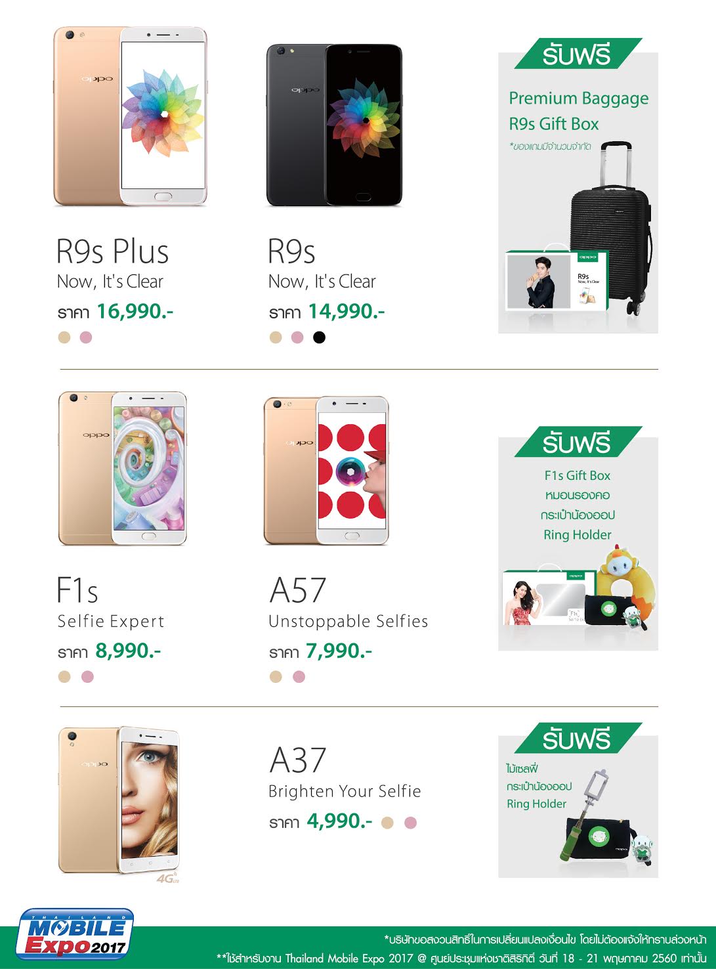Pick the pink color dot under A57

[299, 677]
